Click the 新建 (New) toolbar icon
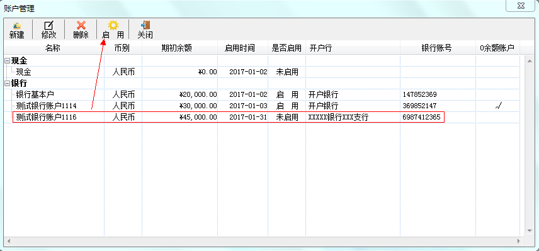The image size is (539, 251). pos(16,26)
